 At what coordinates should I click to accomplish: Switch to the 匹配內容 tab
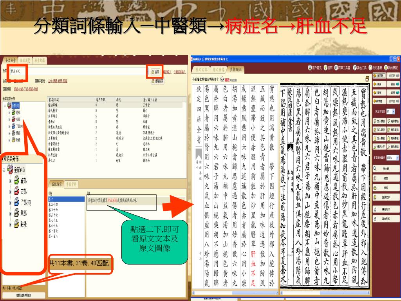click(56, 184)
